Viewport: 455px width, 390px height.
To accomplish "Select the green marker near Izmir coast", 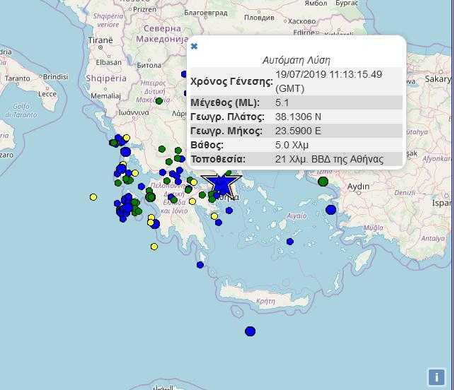I will click(x=323, y=182).
